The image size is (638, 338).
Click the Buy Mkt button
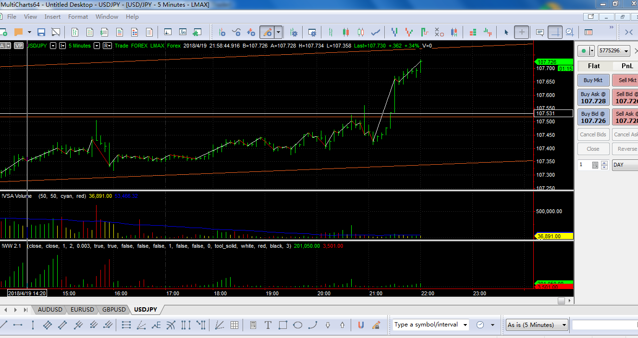(x=593, y=80)
